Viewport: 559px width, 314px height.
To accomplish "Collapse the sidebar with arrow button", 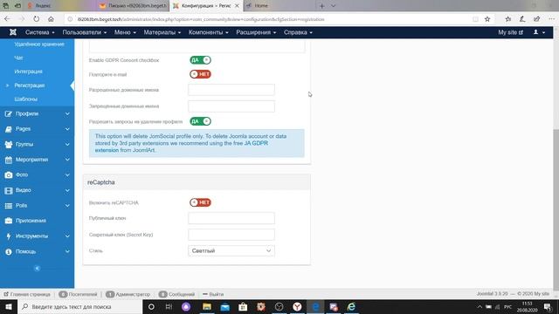I will [x=37, y=268].
